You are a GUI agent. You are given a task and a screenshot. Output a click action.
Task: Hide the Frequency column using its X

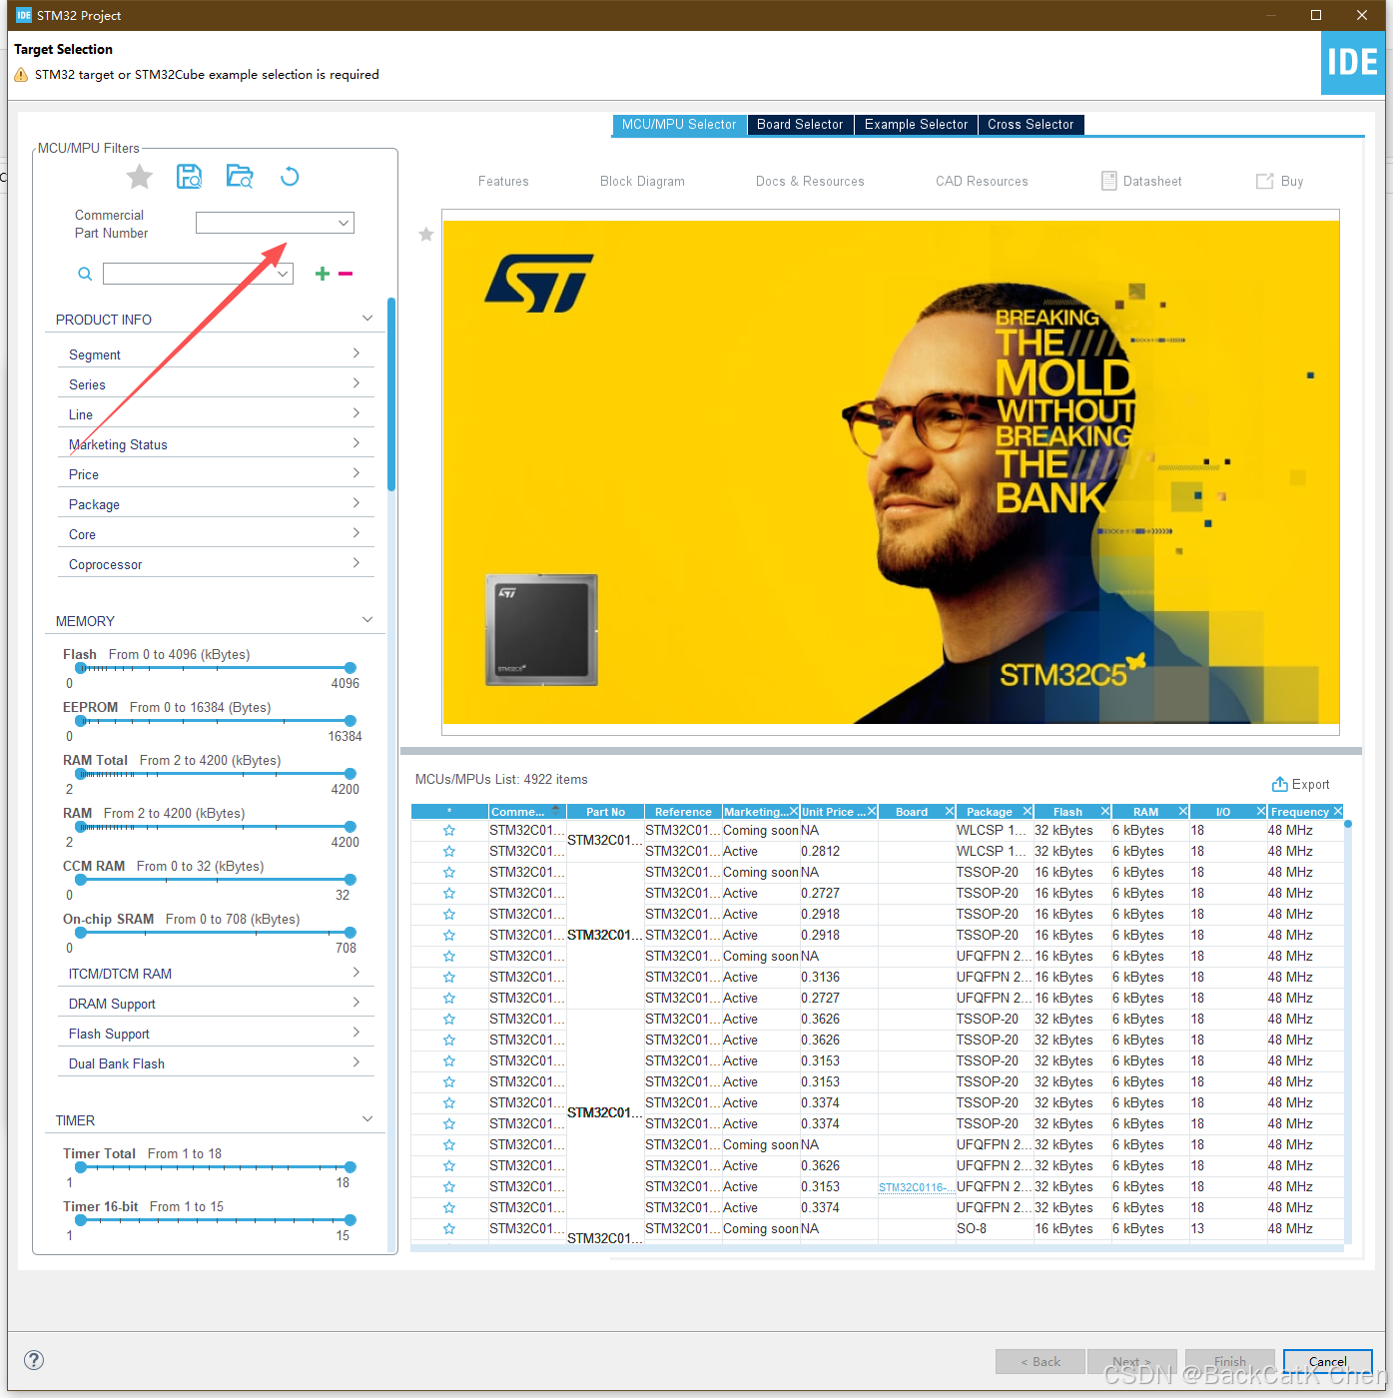(1338, 812)
